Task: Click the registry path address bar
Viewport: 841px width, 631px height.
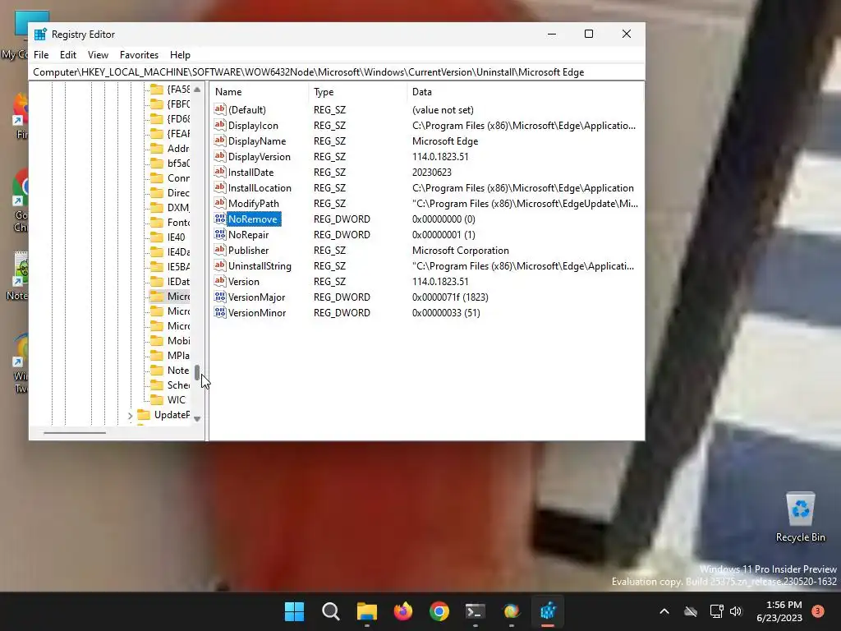Action: click(336, 72)
